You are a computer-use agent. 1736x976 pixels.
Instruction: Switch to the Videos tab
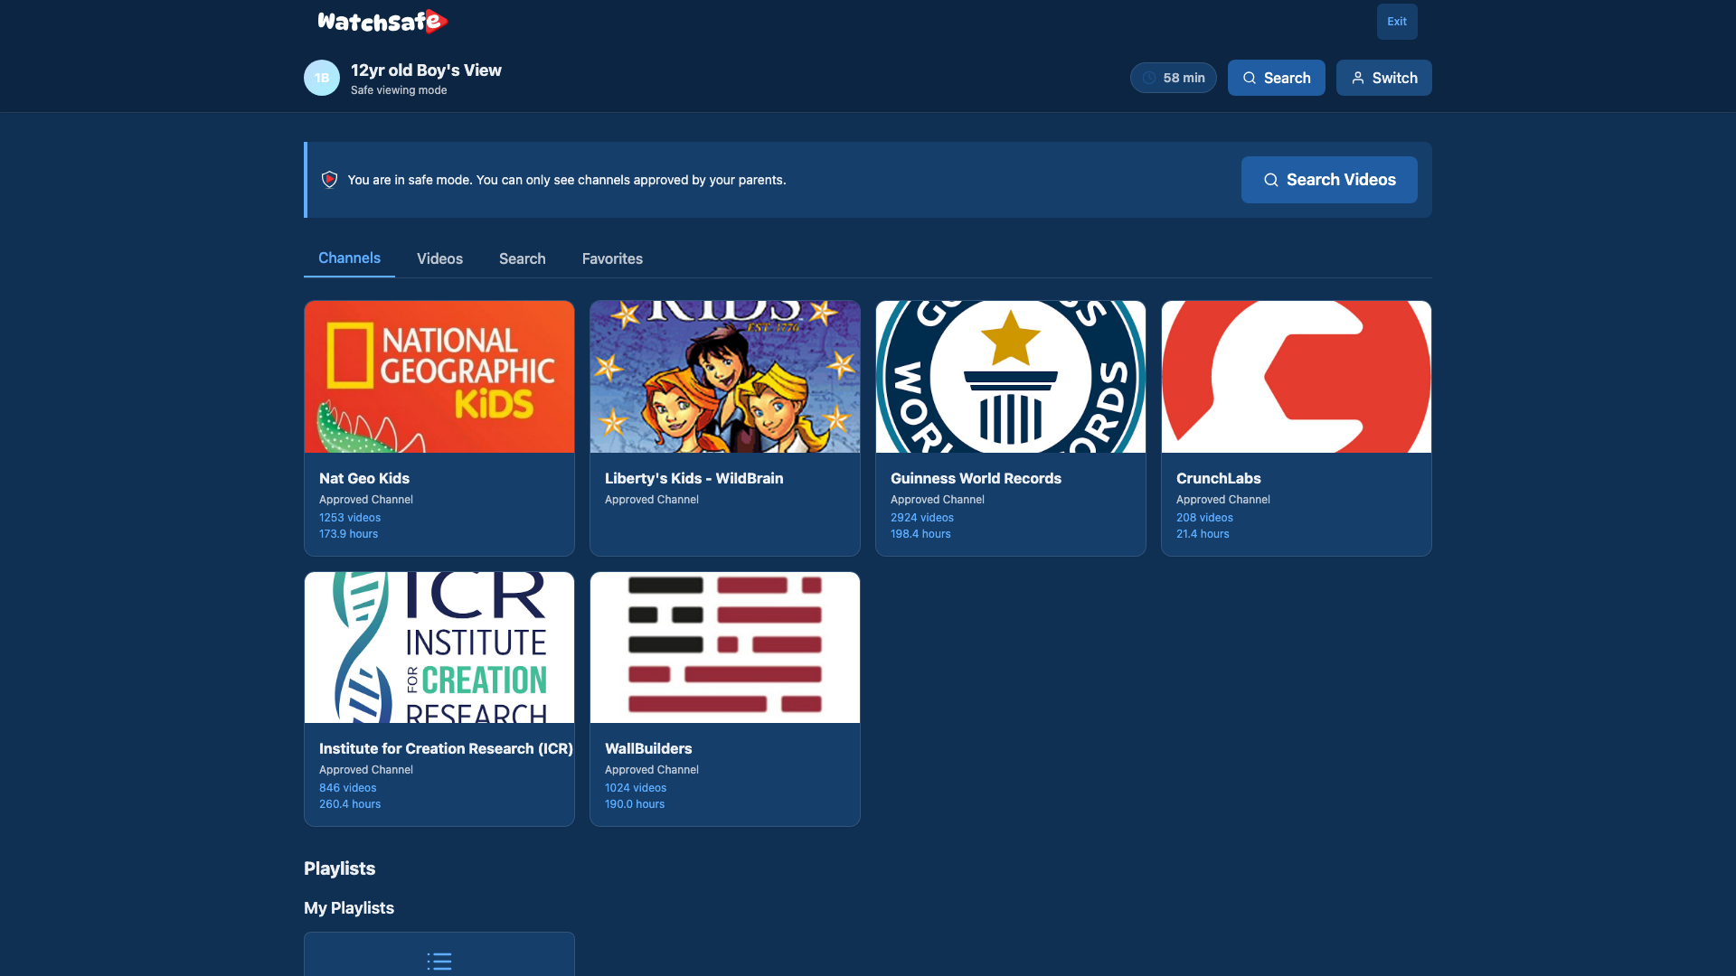pyautogui.click(x=439, y=258)
